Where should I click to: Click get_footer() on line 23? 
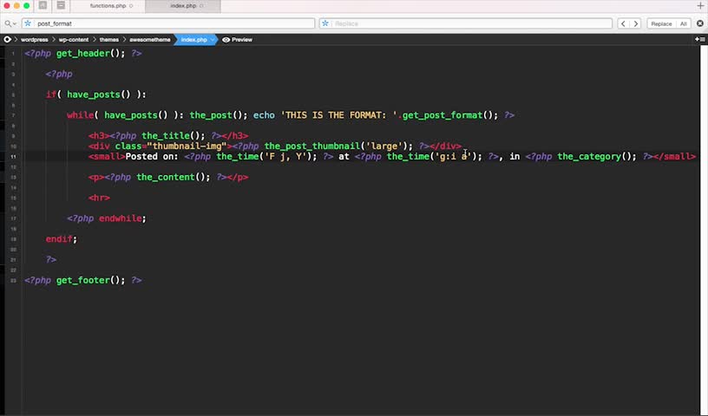(x=90, y=280)
